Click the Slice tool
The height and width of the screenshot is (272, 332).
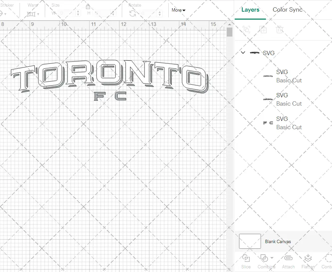coord(246,262)
